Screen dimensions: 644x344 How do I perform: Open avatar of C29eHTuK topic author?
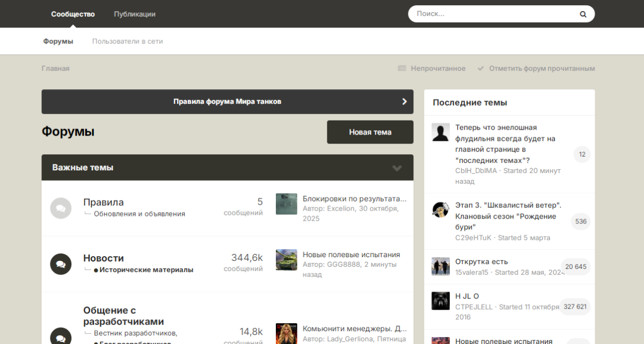click(x=441, y=210)
